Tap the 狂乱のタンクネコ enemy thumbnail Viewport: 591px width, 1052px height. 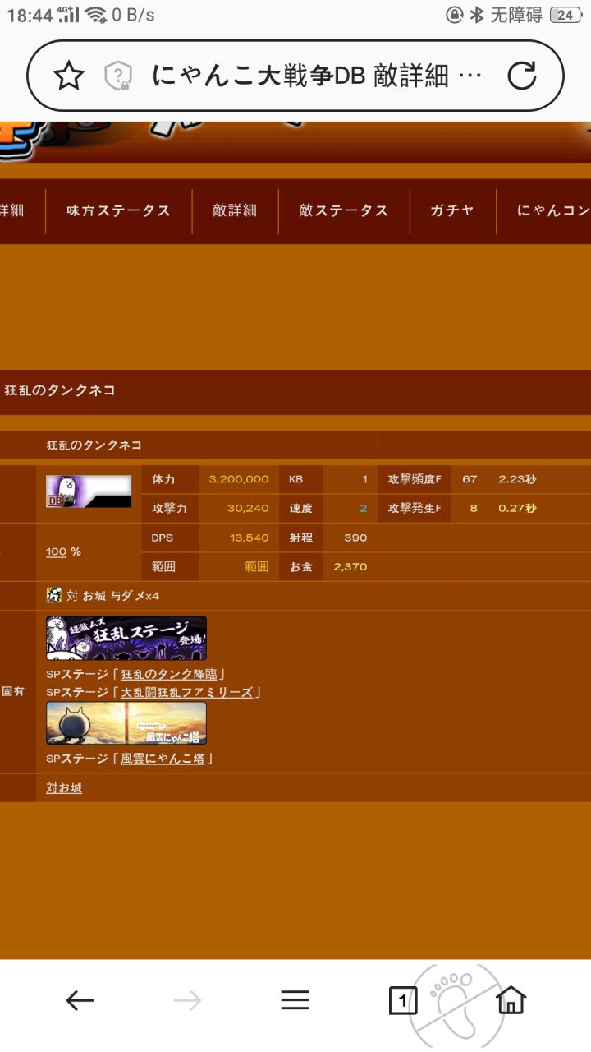(x=89, y=491)
